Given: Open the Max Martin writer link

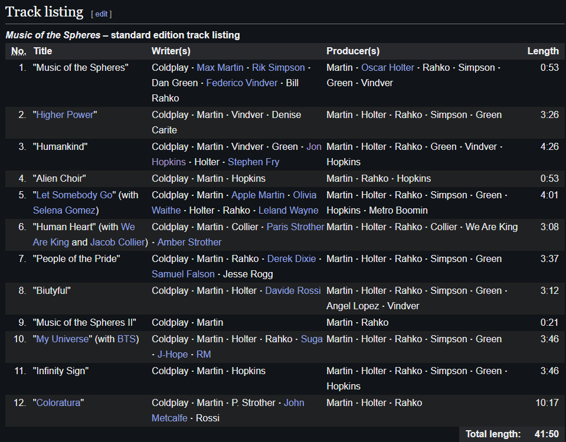Looking at the screenshot, I should (x=220, y=67).
